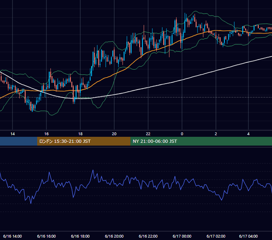Click the hour label 20 on chart axis

[x=114, y=134]
